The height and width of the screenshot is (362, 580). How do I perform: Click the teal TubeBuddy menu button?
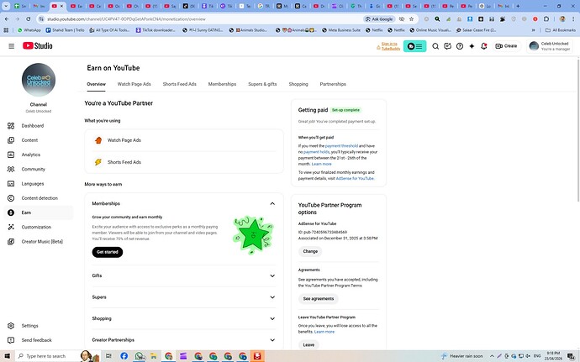414,46
